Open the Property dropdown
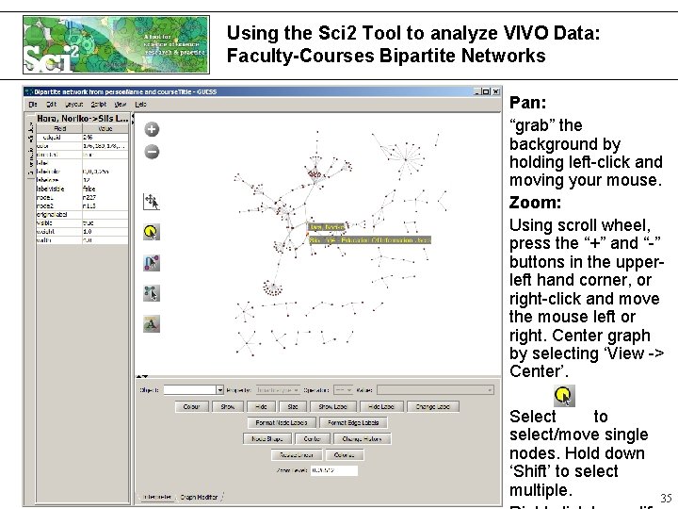678x509 pixels. [278, 390]
